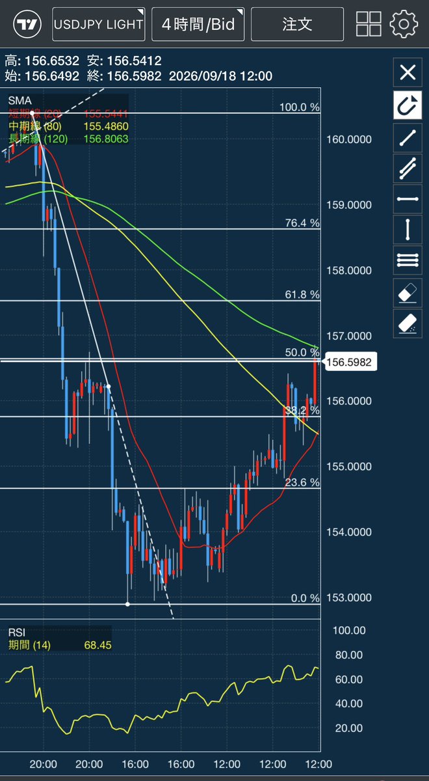Tap the RSI 100.00 scale label
This screenshot has width=429, height=781.
click(349, 631)
